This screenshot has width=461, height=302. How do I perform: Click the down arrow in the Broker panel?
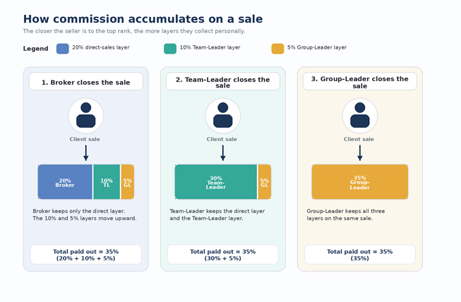(x=86, y=153)
